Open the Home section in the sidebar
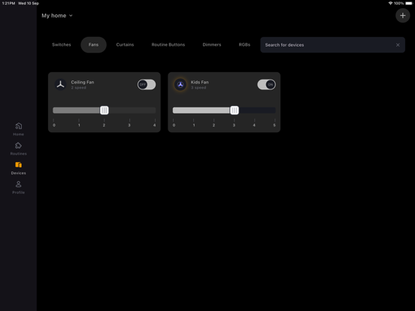Viewport: 415px width, 311px height. [x=18, y=129]
